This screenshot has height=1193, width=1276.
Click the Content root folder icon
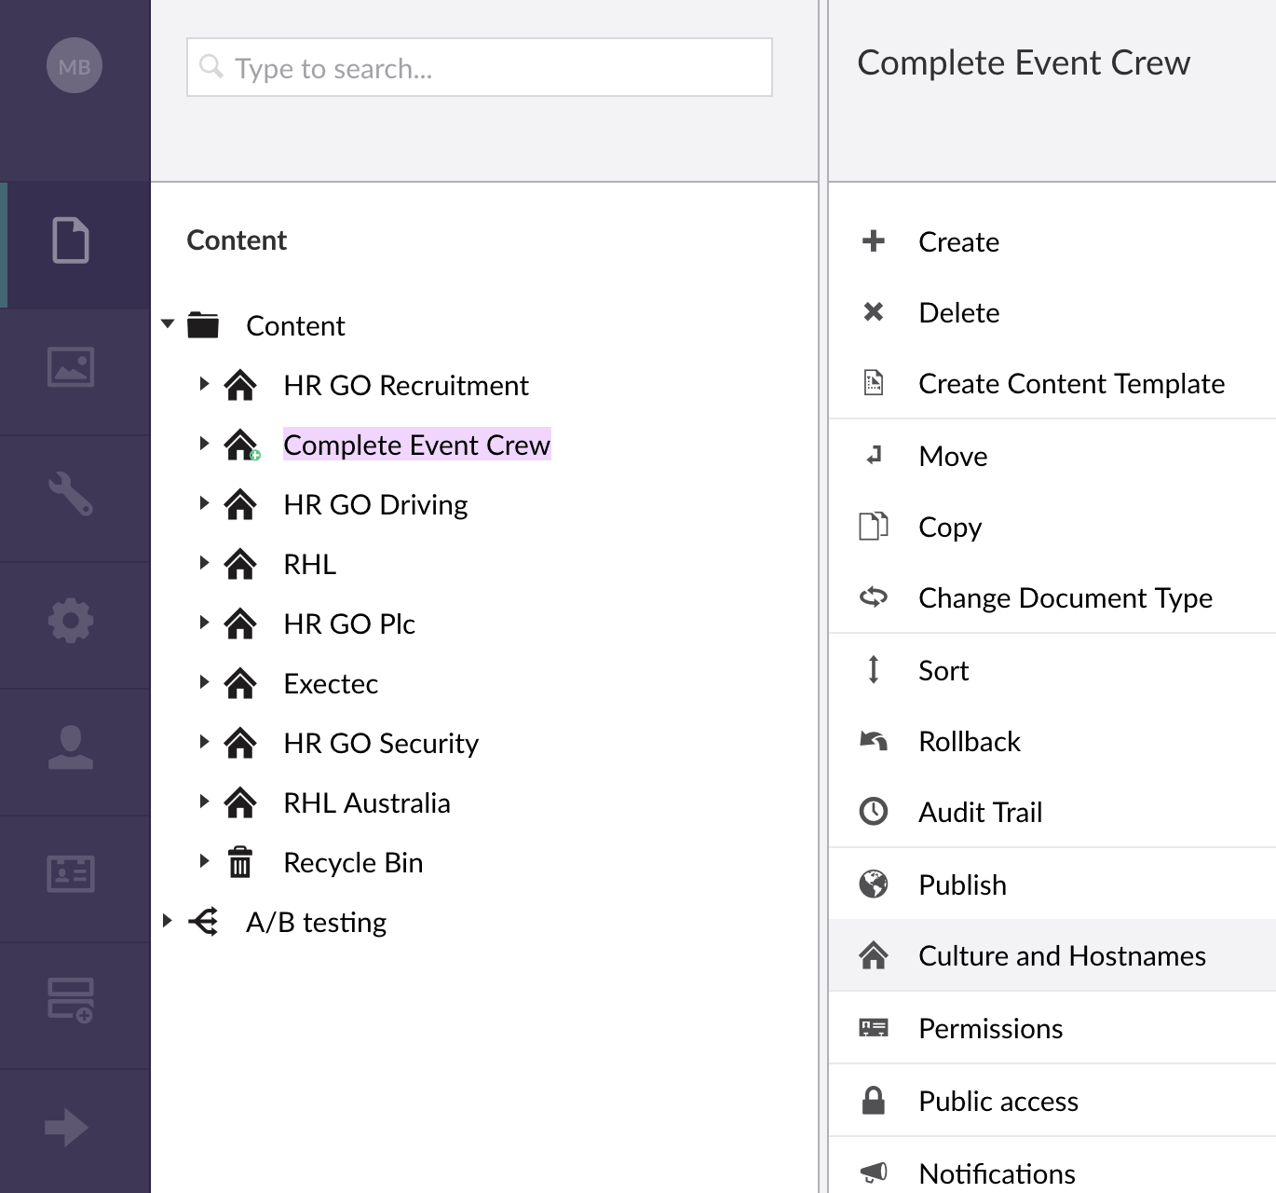[x=203, y=325]
